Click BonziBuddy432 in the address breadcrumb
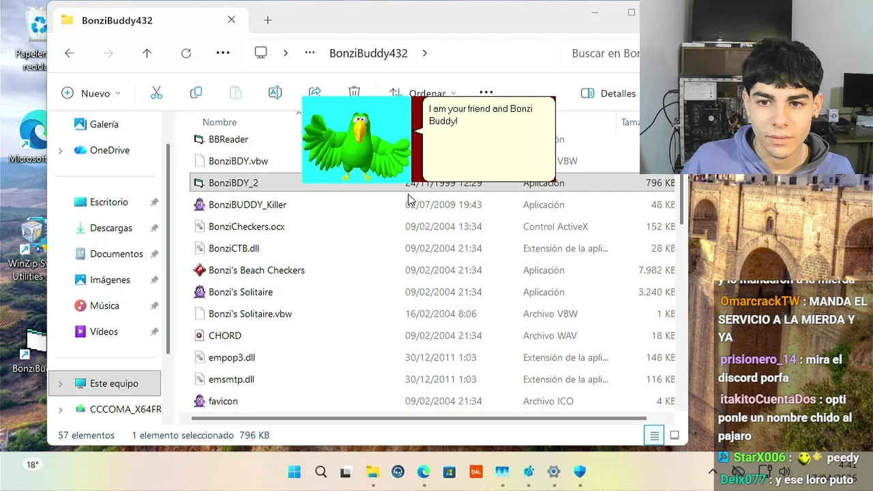Screen dimensions: 873x491 [x=368, y=53]
